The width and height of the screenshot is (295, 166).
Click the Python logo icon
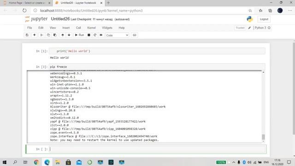pos(250,19)
